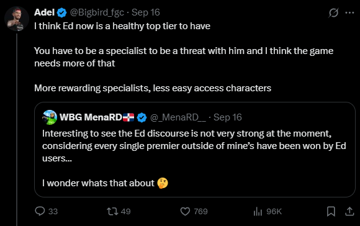The image size is (360, 226).
Task: Open the quoted tweet about Ed discourse
Action: [195, 150]
